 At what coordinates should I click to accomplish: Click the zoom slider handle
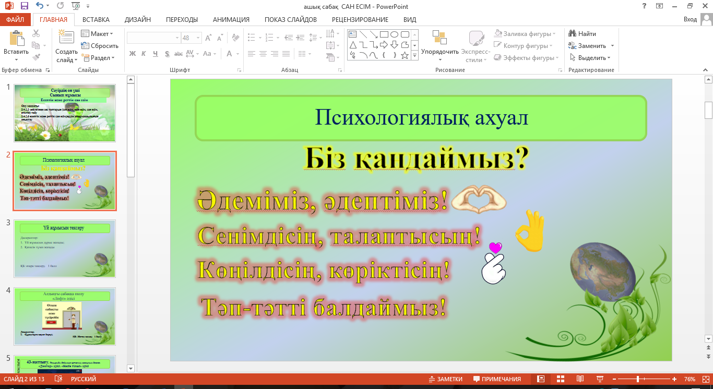[637, 379]
